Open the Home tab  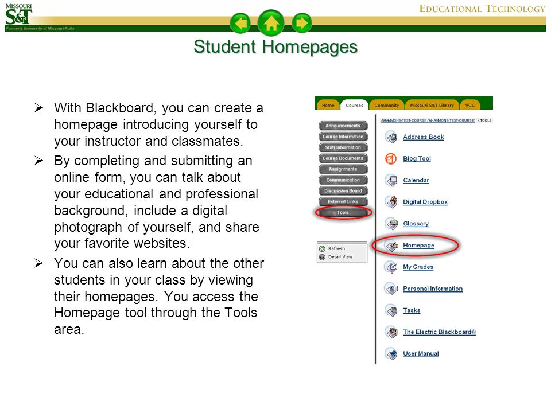click(x=328, y=105)
